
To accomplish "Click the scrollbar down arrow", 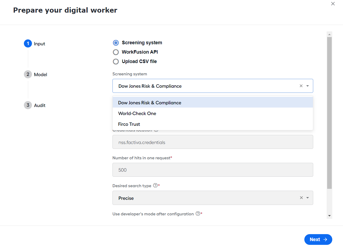I will 329,216.
